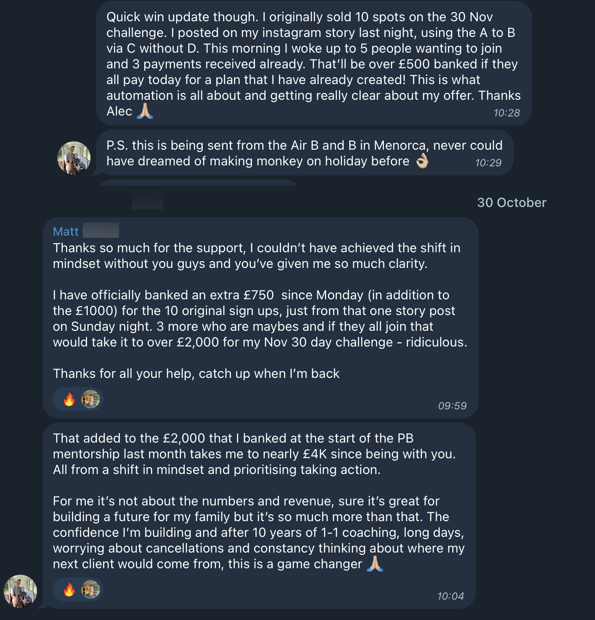Click the sender name Matt

pos(66,231)
